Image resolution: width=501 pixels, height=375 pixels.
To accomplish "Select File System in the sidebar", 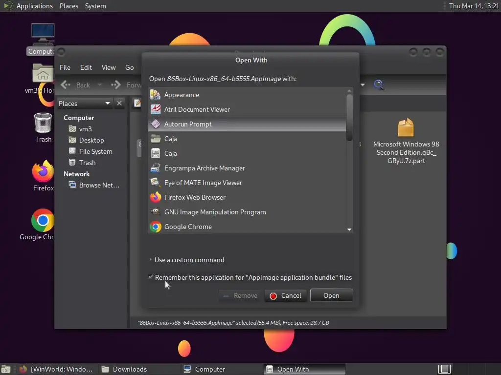I will coord(95,151).
